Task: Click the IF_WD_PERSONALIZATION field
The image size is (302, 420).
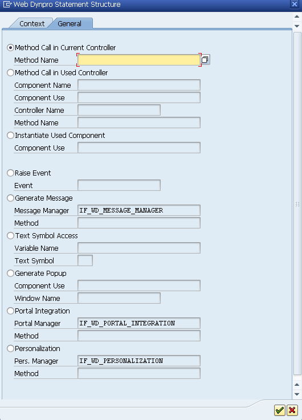Action: (x=139, y=361)
